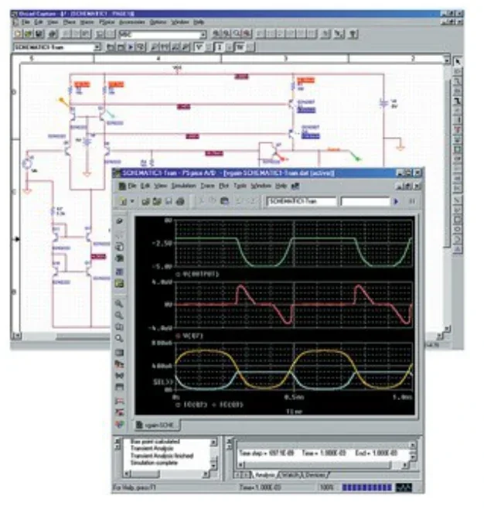Viewport: 484px width, 513px height.
Task: Switch to the Watch tab in the status panel
Action: [290, 474]
